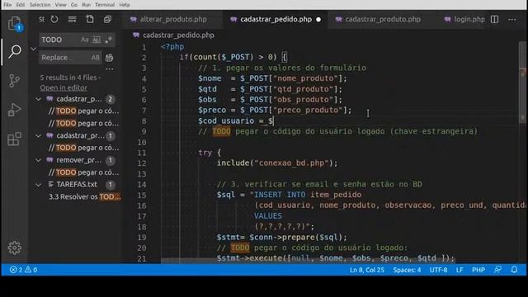Open the Selection menu
The height and width of the screenshot is (297, 528).
point(40,5)
